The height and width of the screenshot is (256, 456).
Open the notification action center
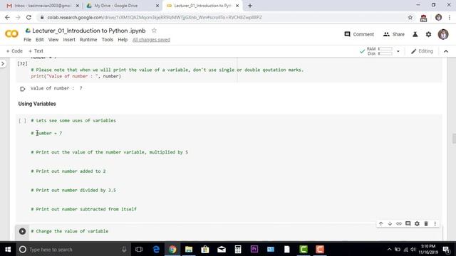pos(446,250)
